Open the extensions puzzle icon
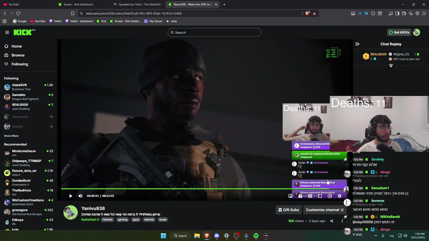The width and height of the screenshot is (429, 241). click(x=373, y=13)
